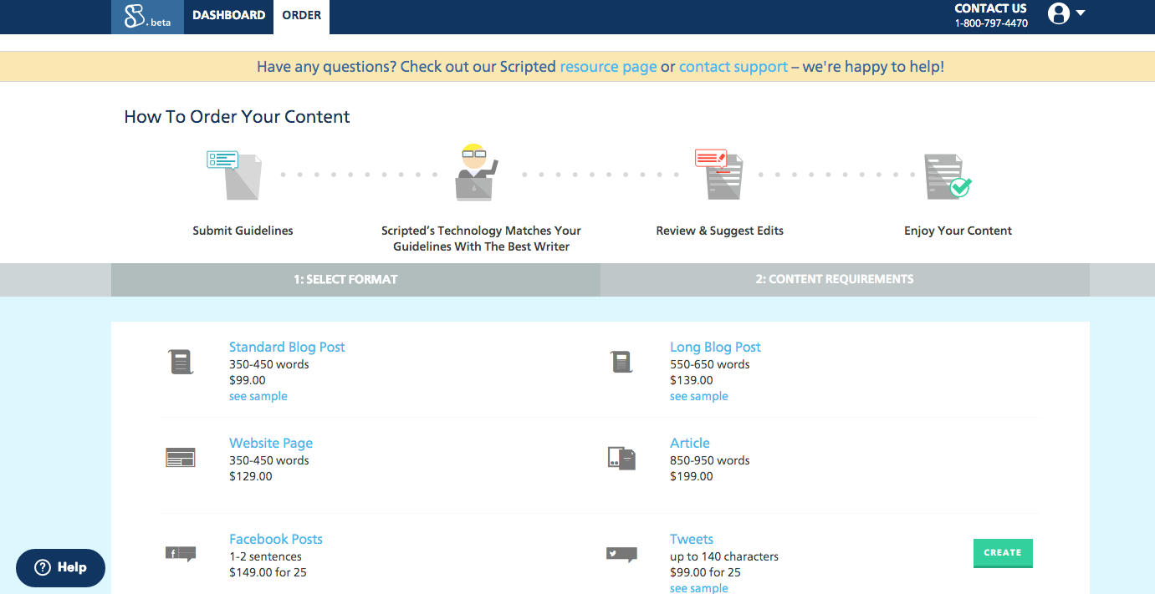The height and width of the screenshot is (594, 1155).
Task: Click the '1-2 sentences' text
Action: tap(265, 556)
